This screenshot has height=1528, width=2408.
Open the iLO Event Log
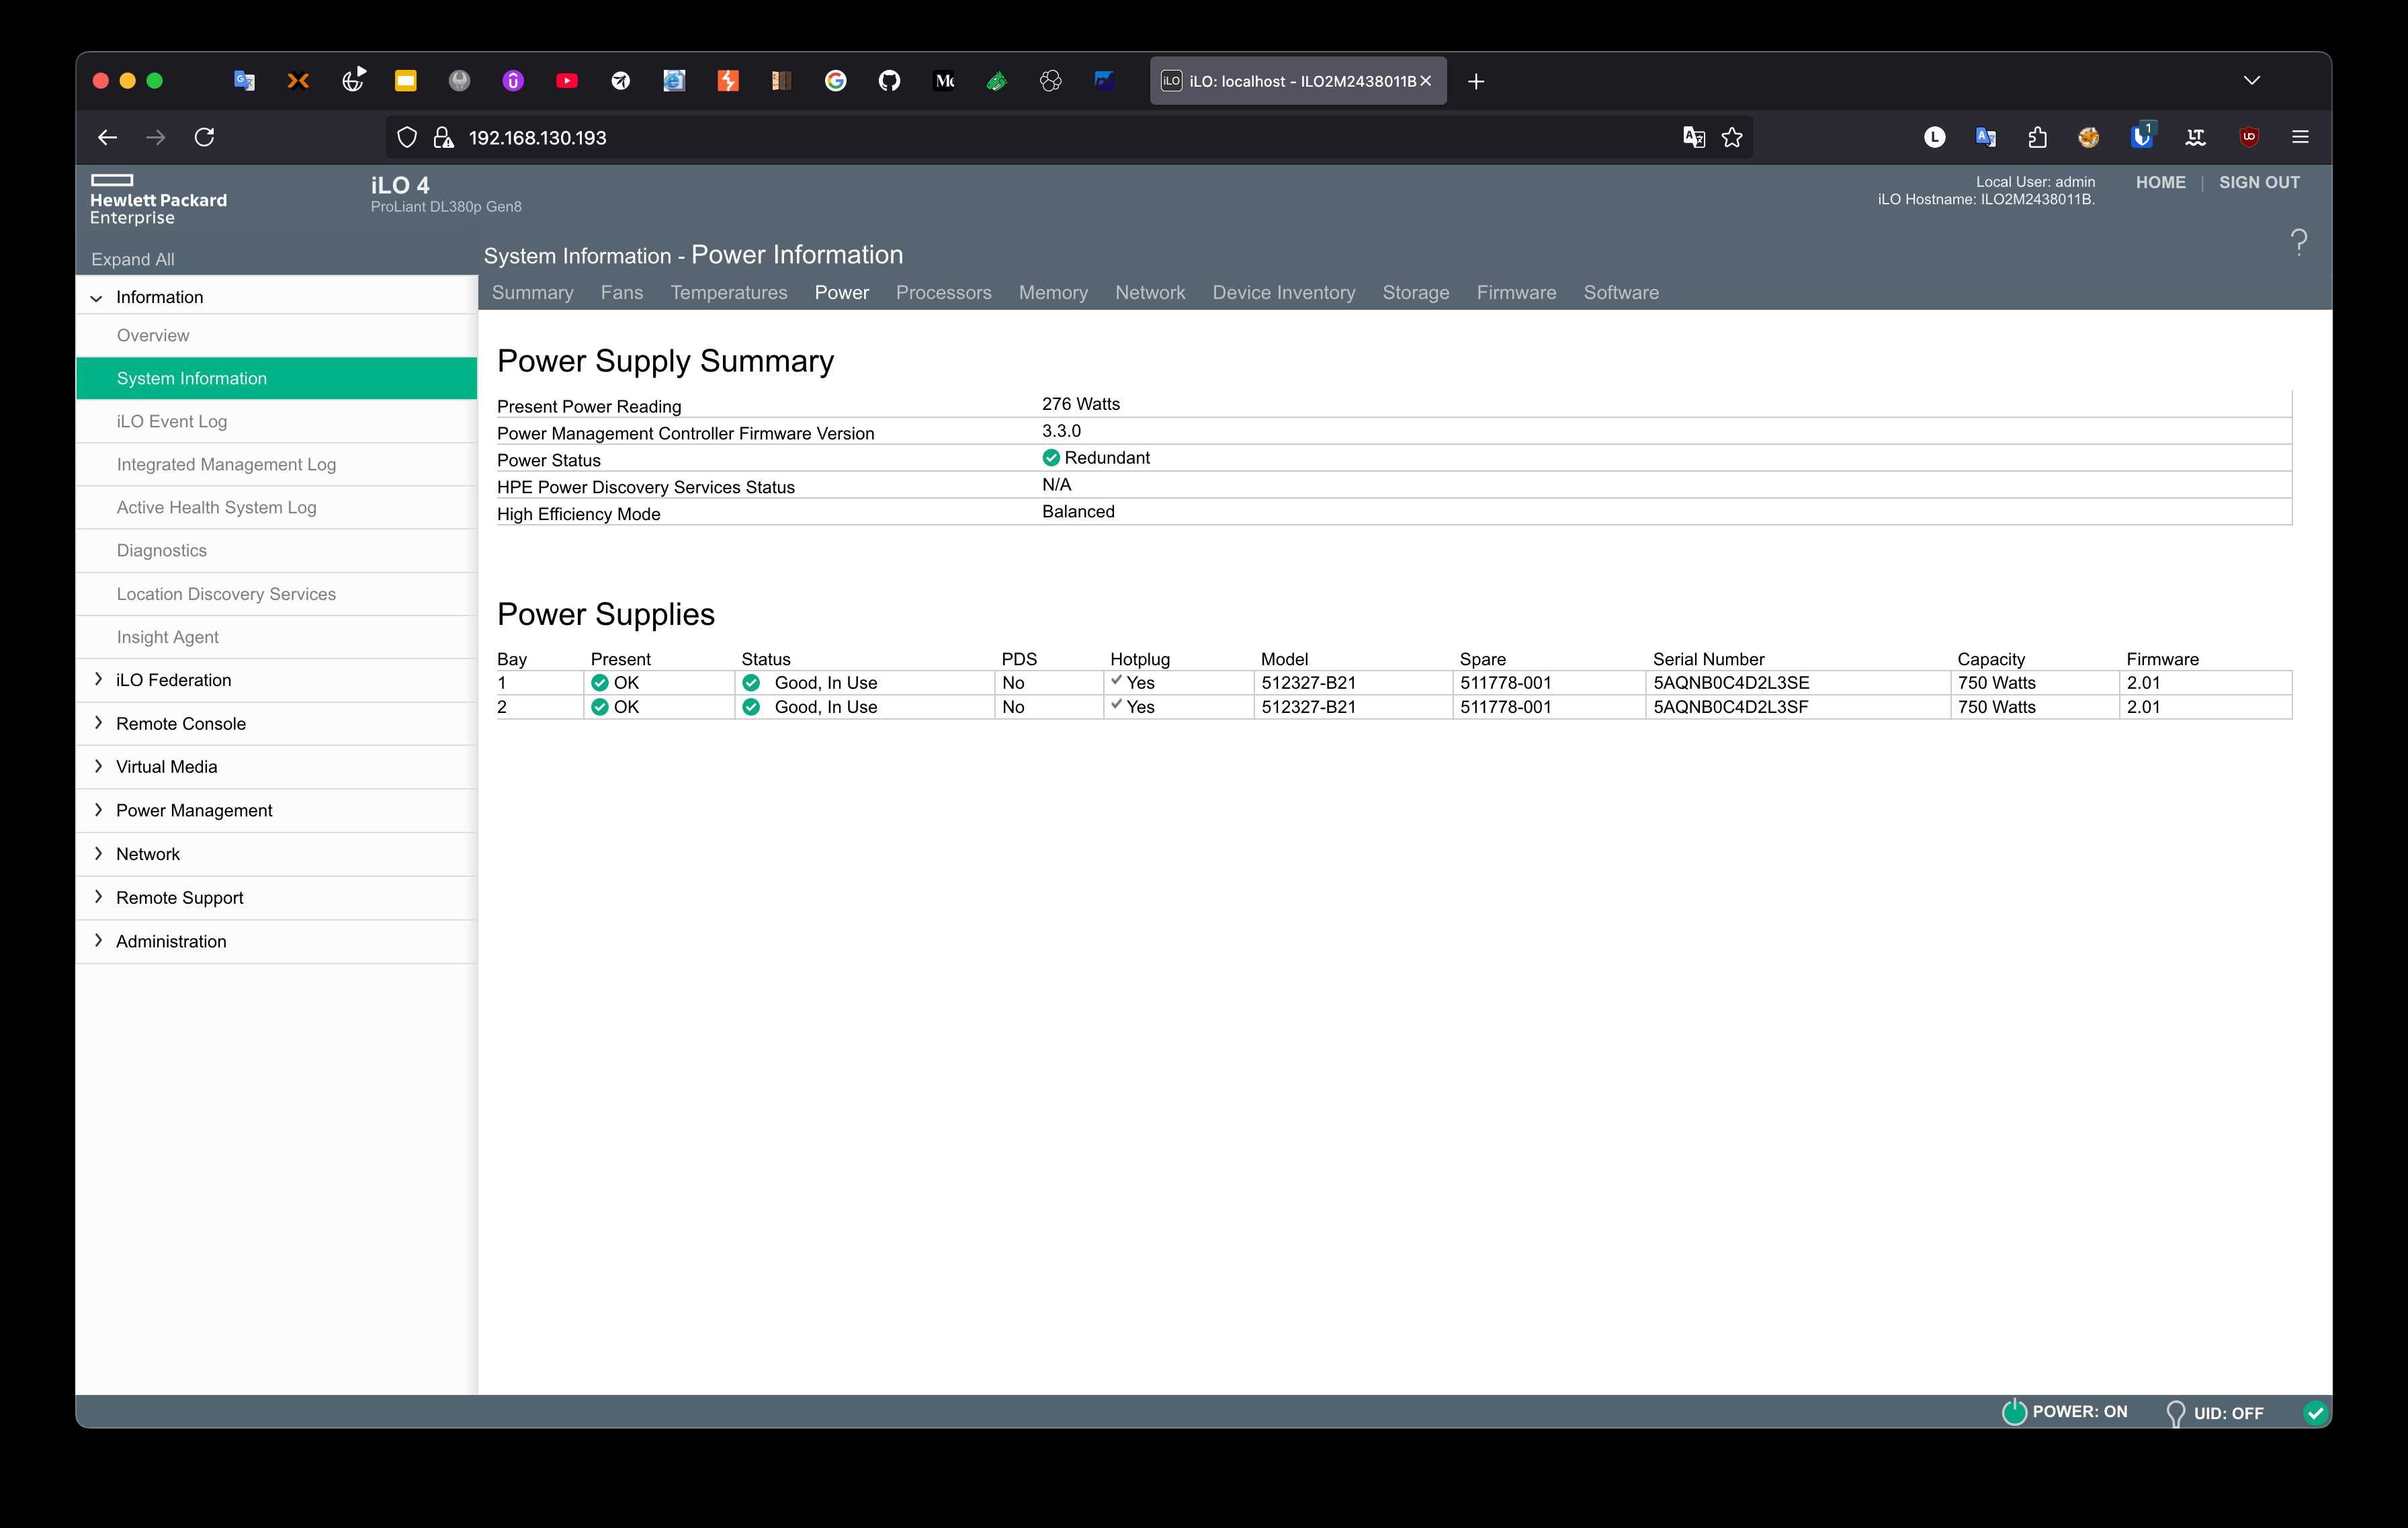pyautogui.click(x=276, y=421)
